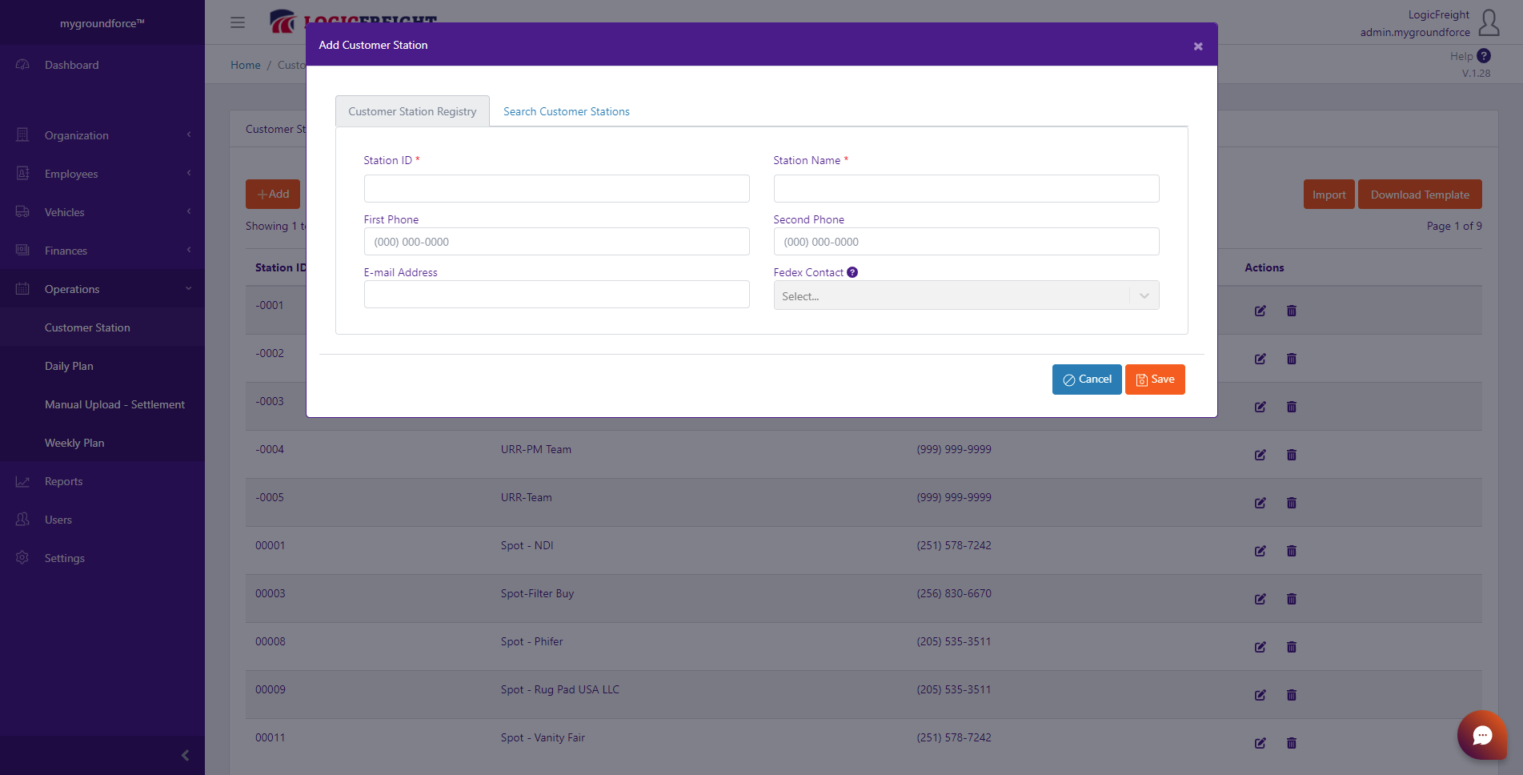Click the user profile avatar icon
Viewport: 1523px width, 775px height.
point(1489,22)
